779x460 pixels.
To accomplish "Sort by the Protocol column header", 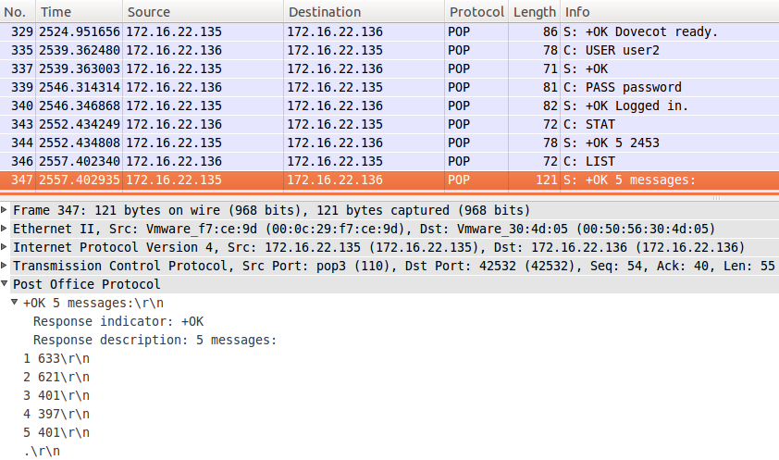I will 476,11.
